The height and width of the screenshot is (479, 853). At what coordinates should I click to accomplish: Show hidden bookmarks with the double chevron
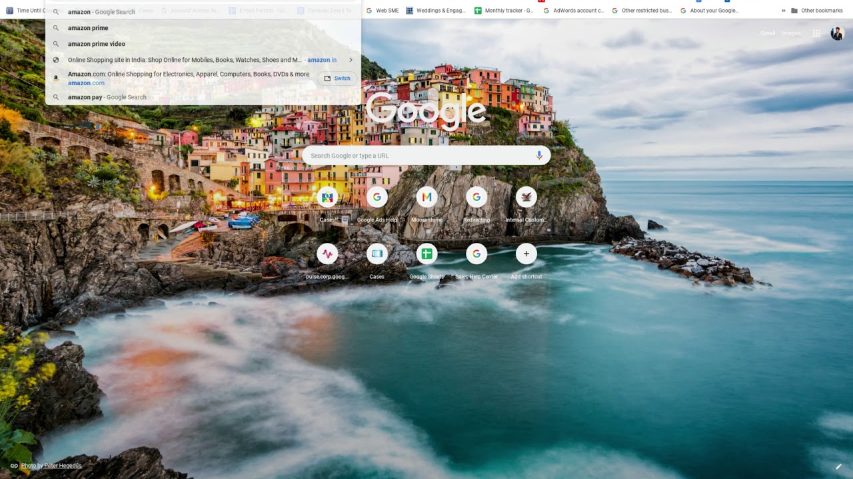(784, 11)
